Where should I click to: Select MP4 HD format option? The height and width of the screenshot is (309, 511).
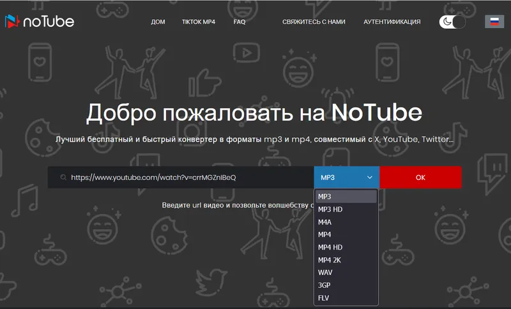(x=346, y=247)
